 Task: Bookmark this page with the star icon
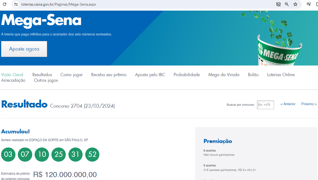click(x=295, y=4)
